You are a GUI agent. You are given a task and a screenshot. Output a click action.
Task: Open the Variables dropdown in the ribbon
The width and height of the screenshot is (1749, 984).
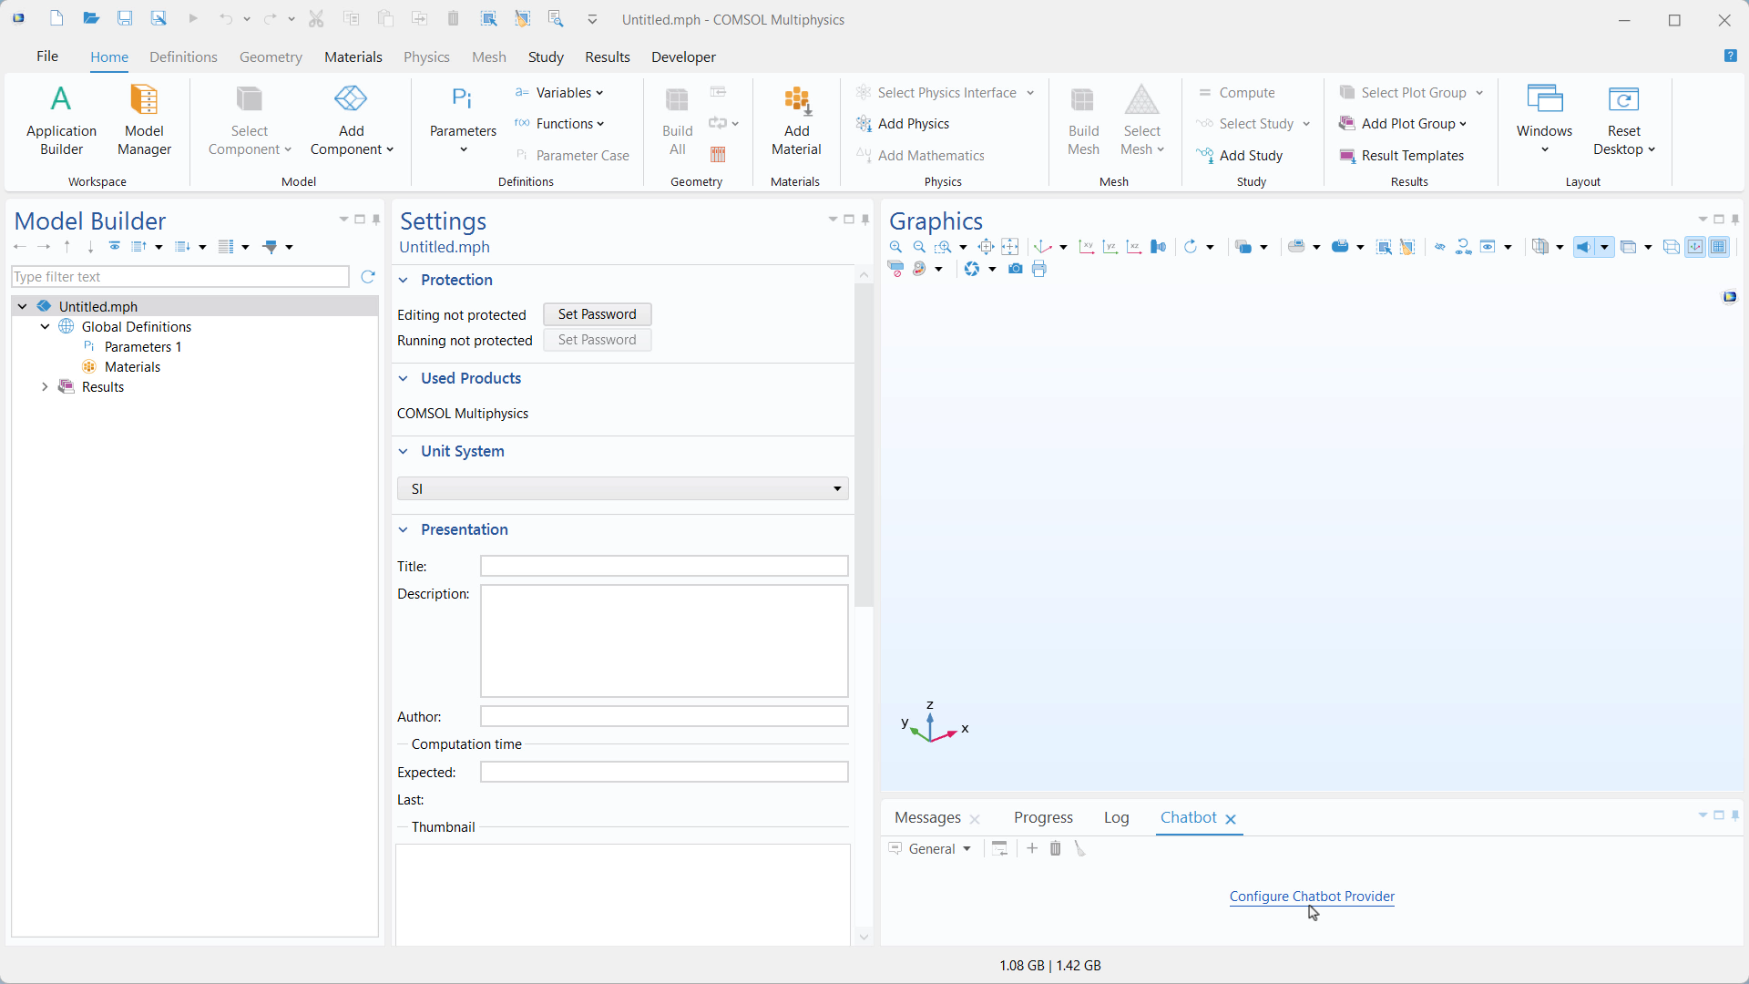pyautogui.click(x=559, y=93)
